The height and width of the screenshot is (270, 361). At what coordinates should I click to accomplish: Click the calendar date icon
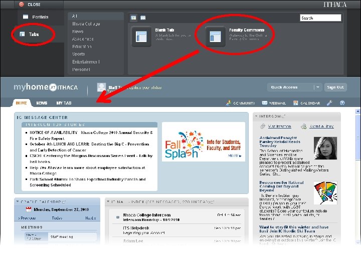[x=29, y=209]
